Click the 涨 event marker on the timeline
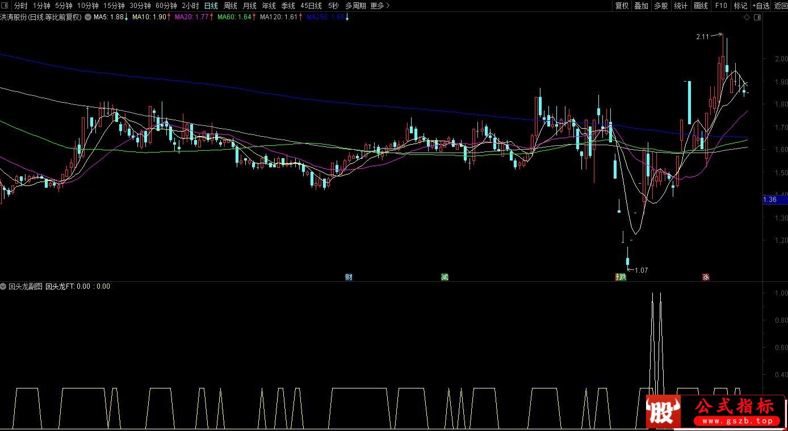Image resolution: width=788 pixels, height=431 pixels. 706,277
